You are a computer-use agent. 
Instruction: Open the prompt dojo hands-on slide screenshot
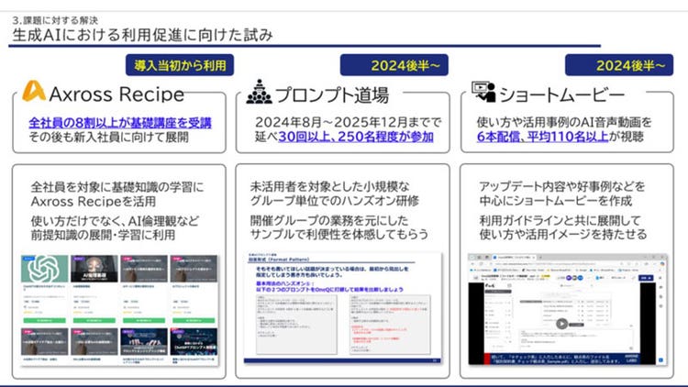pyautogui.click(x=343, y=308)
